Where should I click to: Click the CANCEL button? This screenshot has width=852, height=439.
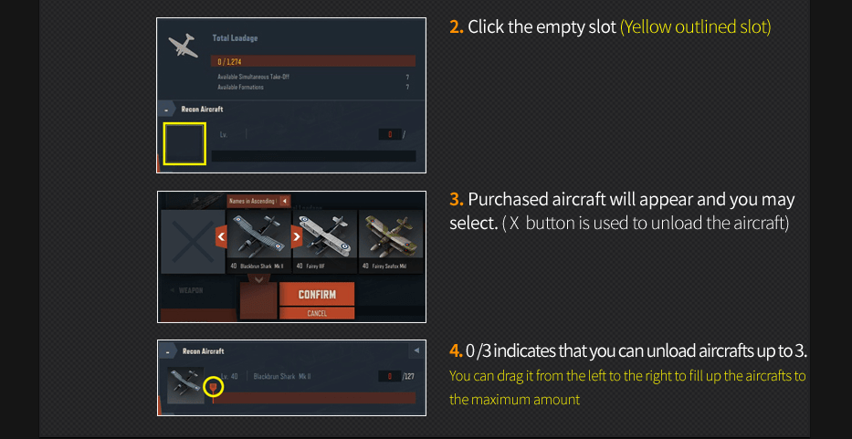click(317, 313)
